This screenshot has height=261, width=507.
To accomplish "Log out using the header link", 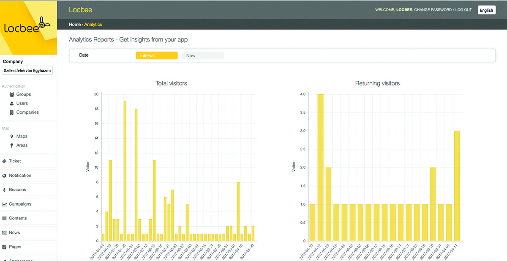I will (x=463, y=10).
